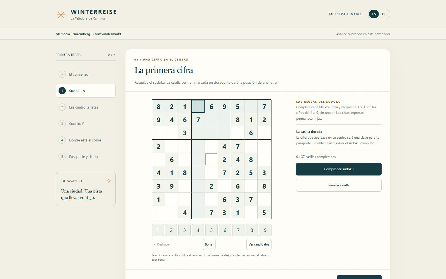The image size is (446, 279).
Task: Open the Sudoku B step
Action: click(86, 124)
